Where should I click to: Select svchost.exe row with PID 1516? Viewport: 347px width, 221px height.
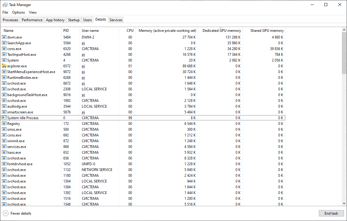click(143, 198)
